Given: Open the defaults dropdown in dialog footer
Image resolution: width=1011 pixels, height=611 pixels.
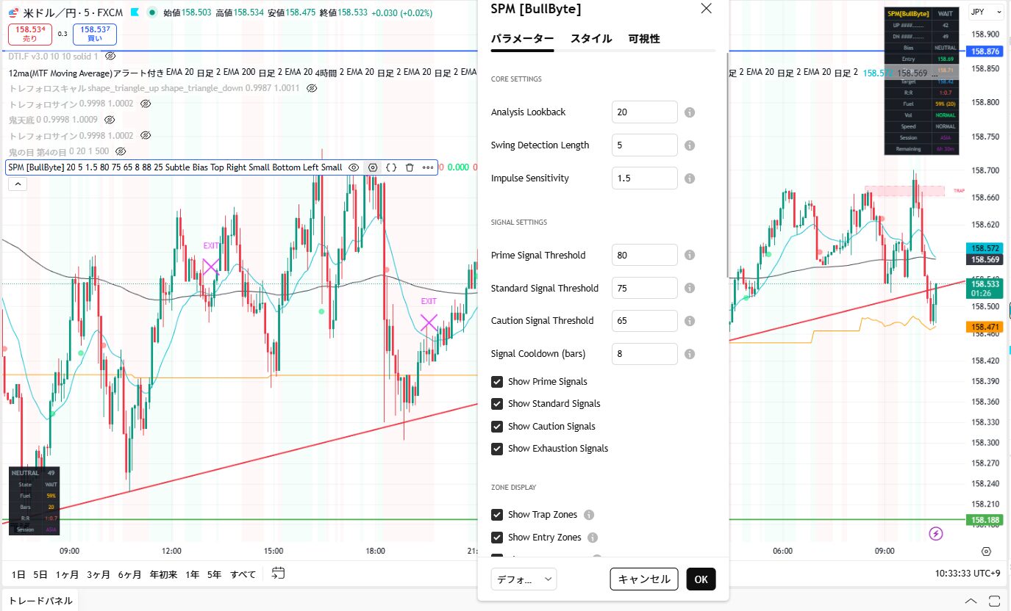Looking at the screenshot, I should coord(524,579).
